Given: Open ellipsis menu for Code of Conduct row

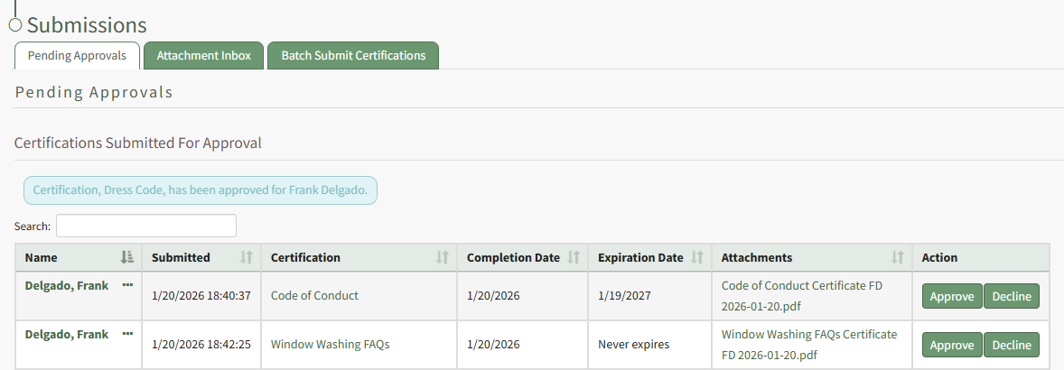Looking at the screenshot, I should click(x=127, y=285).
